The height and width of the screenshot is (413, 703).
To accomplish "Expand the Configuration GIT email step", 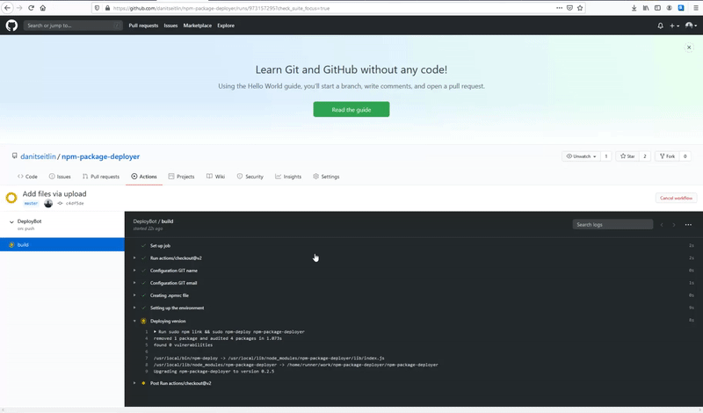I will (x=173, y=283).
